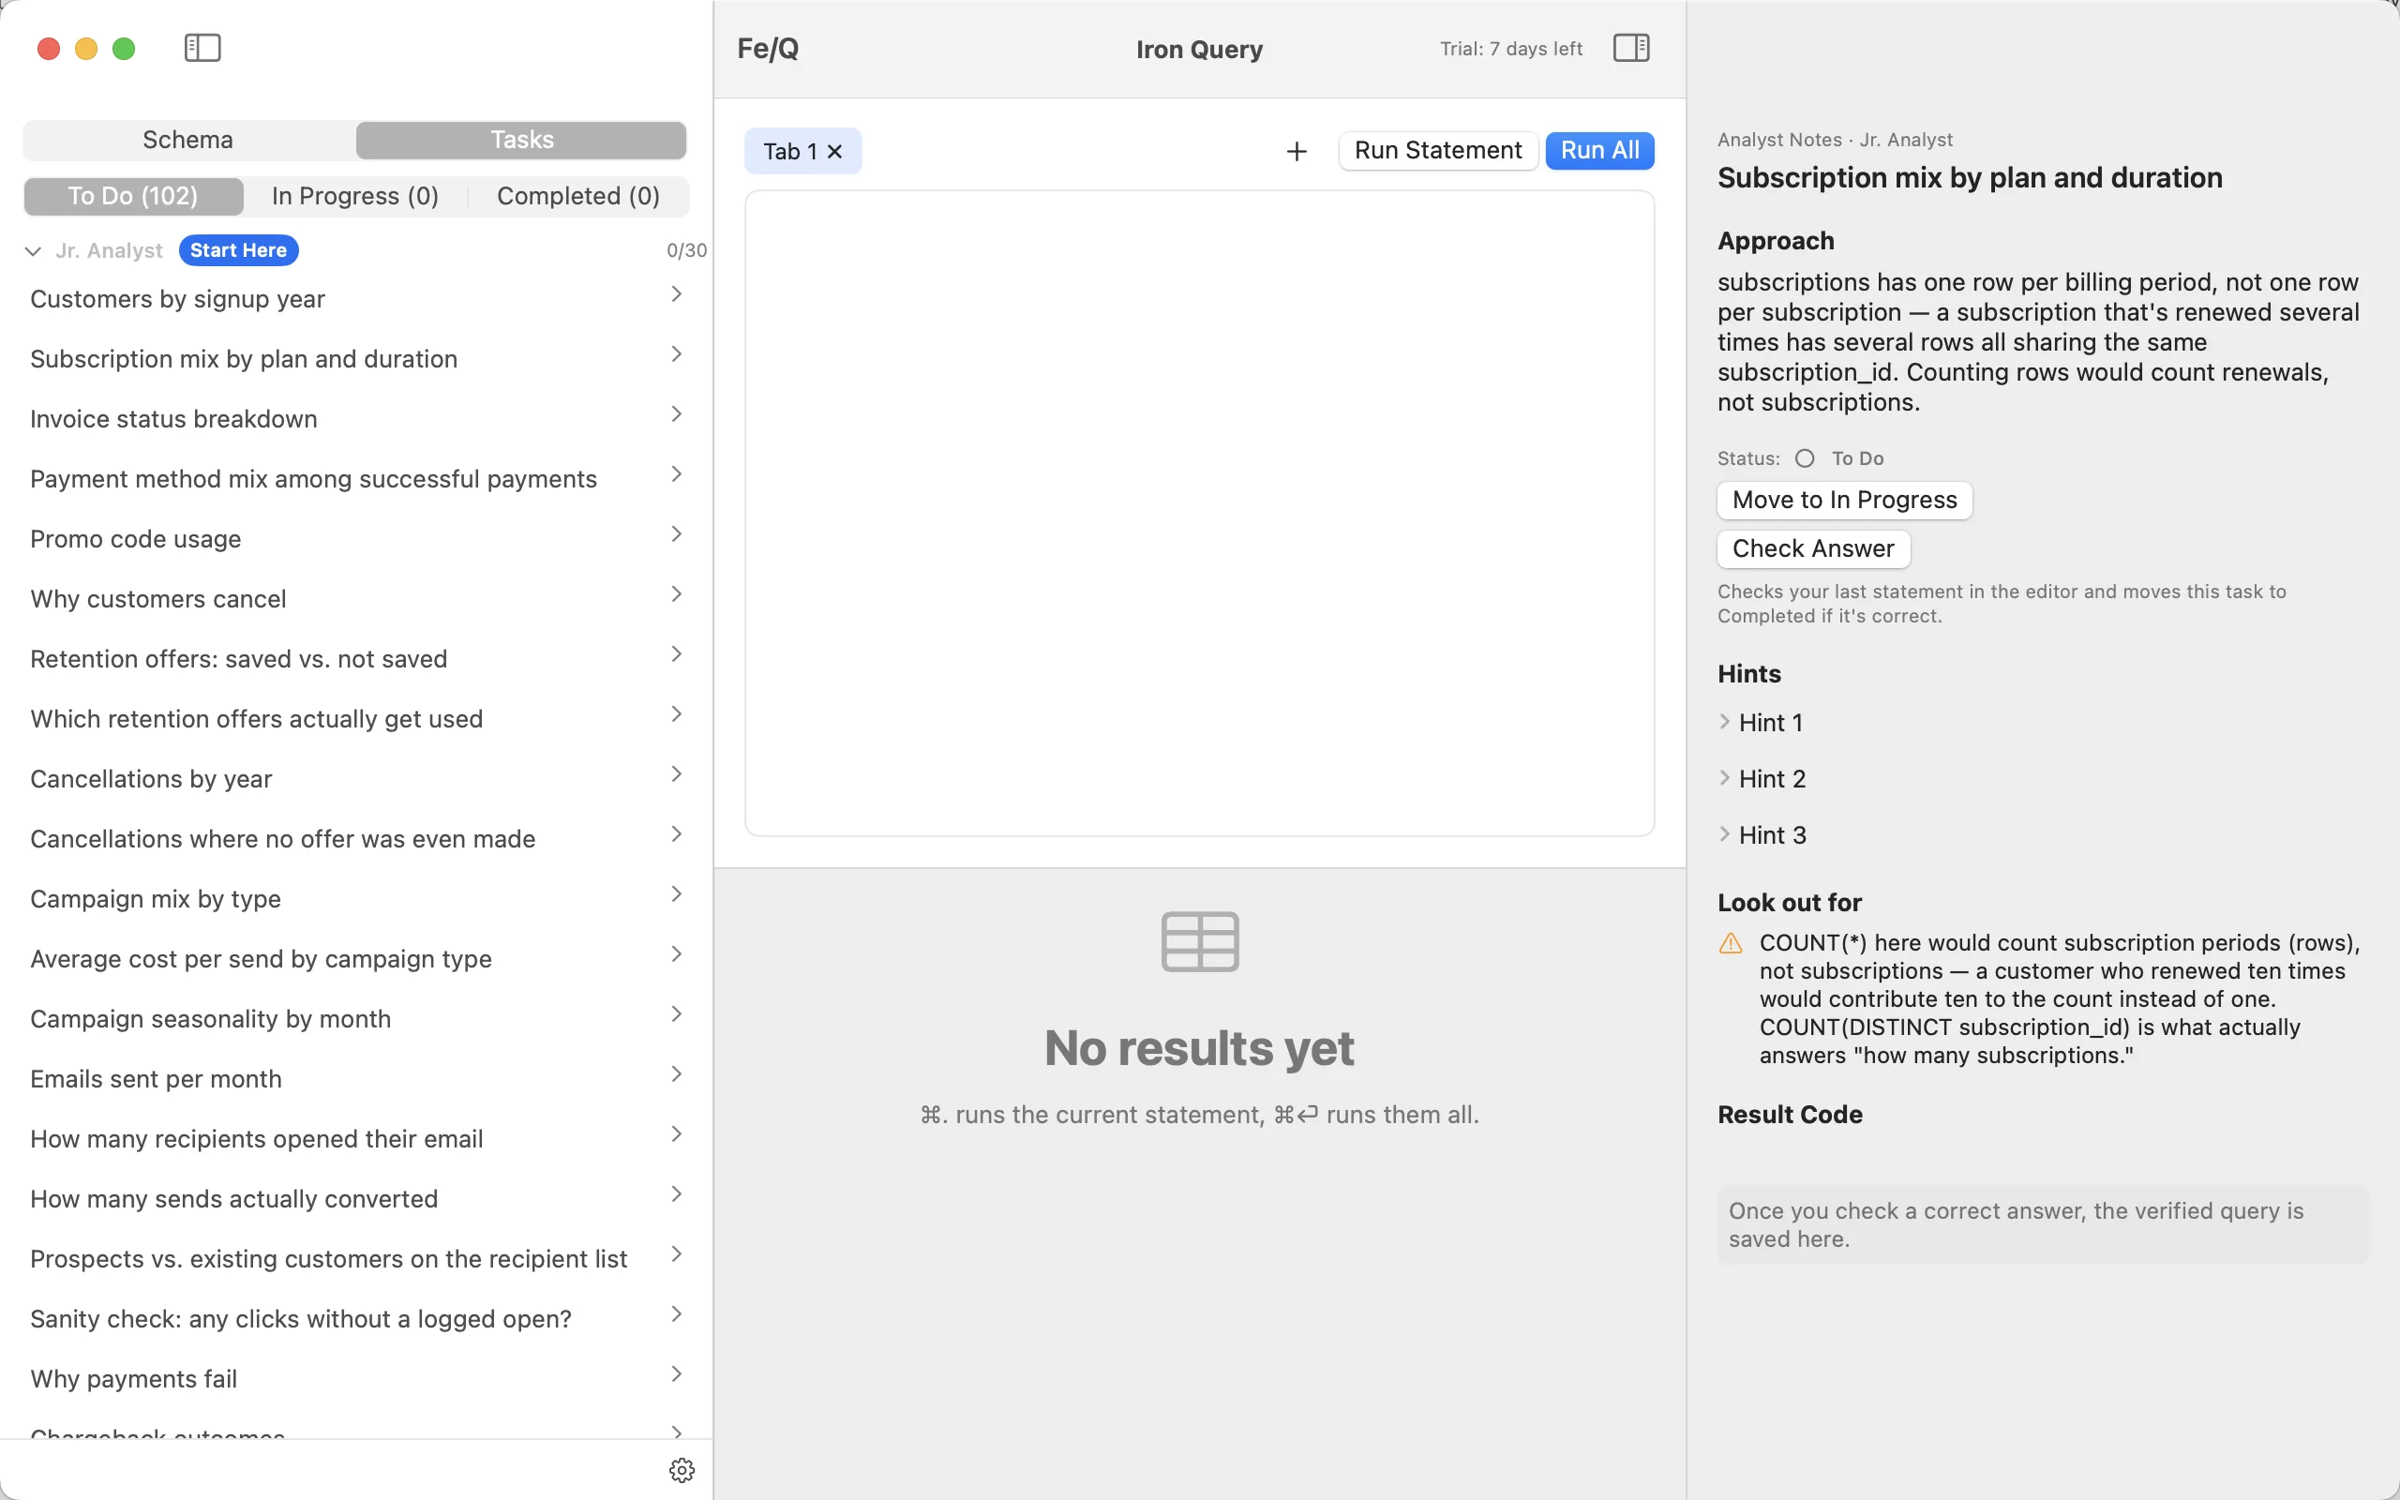This screenshot has width=2400, height=1500.
Task: Open Campaign mix by type task
Action: pyautogui.click(x=357, y=899)
